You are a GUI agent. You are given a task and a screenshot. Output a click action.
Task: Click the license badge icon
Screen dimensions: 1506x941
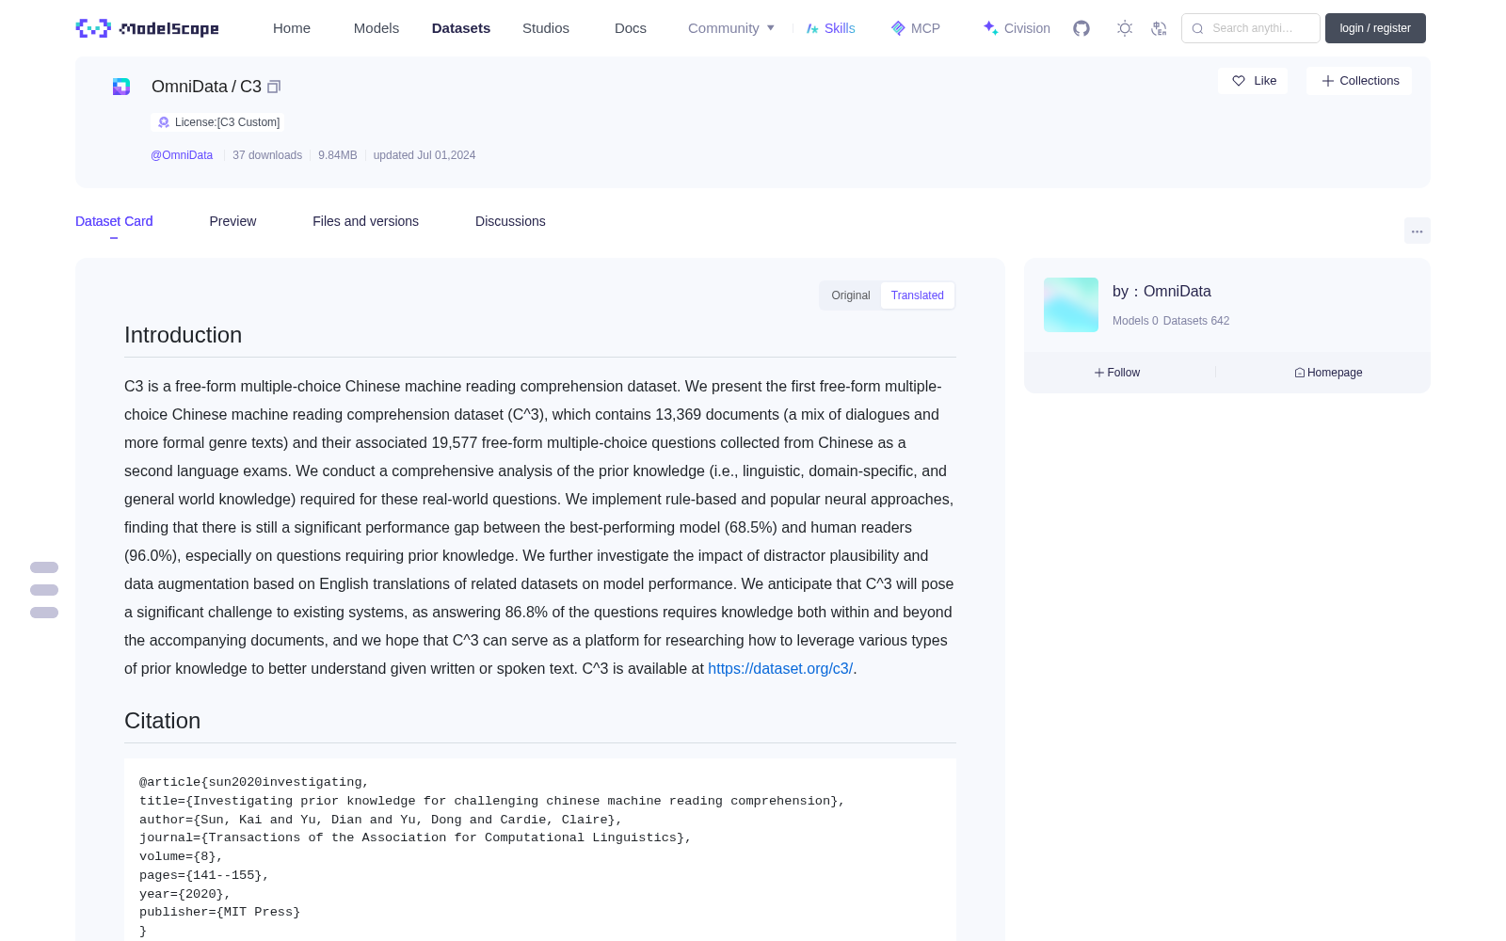[x=164, y=122]
